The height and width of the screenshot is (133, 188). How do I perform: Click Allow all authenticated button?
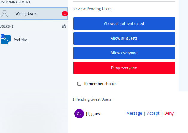(x=124, y=24)
